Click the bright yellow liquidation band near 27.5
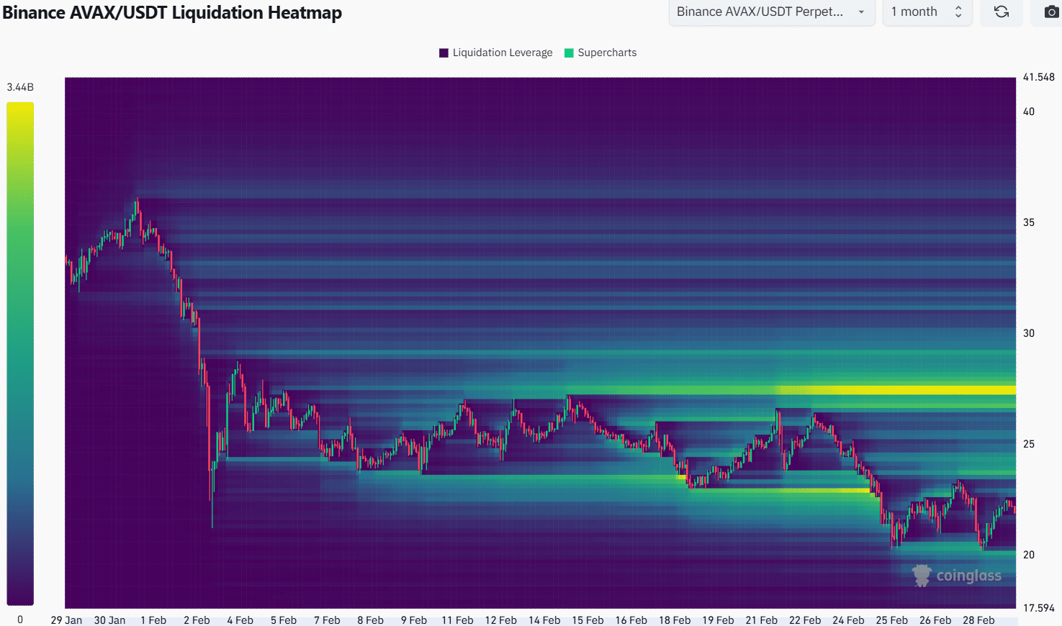The width and height of the screenshot is (1062, 626). pyautogui.click(x=897, y=390)
